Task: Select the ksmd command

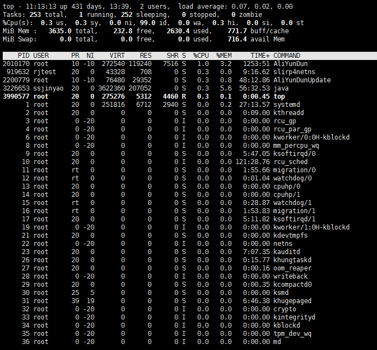Action: [x=281, y=293]
